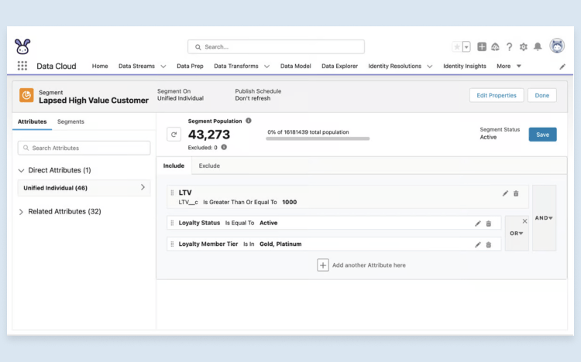Screen dimensions: 581x362
Task: Click the 43,273 population count
Action: tap(209, 135)
